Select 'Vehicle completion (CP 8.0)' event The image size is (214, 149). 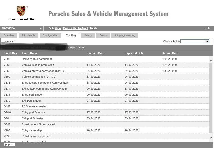tap(39, 77)
